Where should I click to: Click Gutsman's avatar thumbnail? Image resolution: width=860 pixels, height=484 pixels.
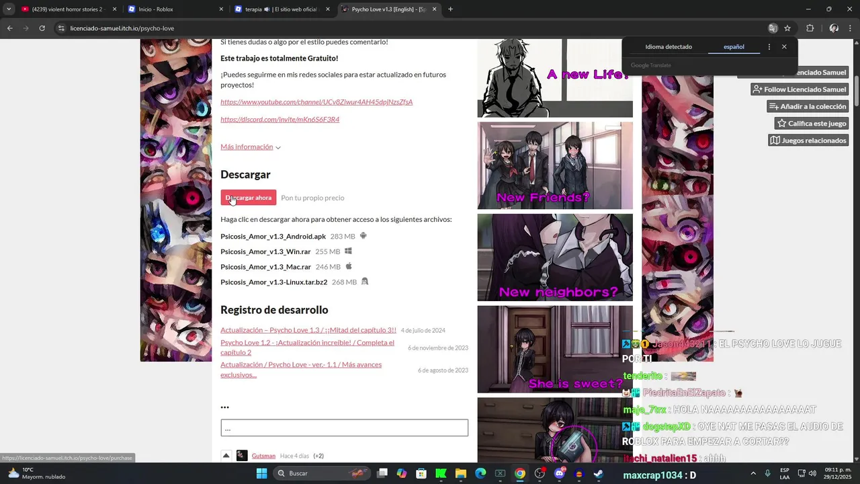[242, 455]
